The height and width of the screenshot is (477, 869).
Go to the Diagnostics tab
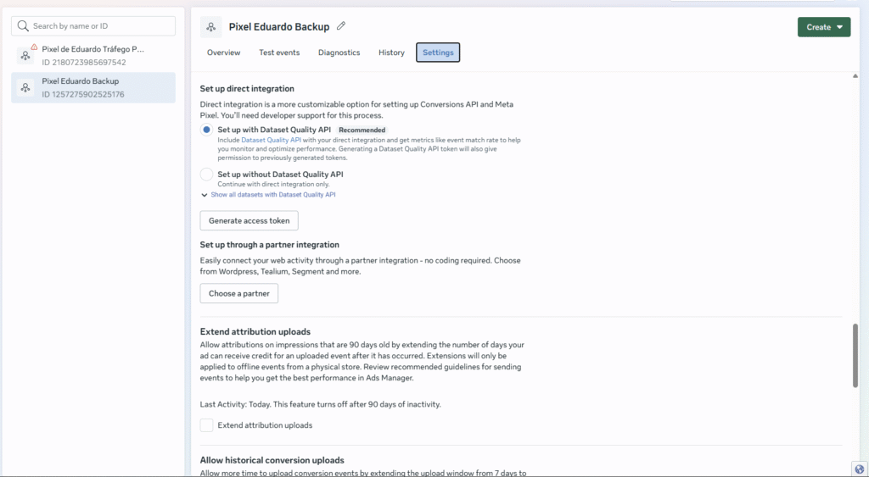tap(339, 53)
